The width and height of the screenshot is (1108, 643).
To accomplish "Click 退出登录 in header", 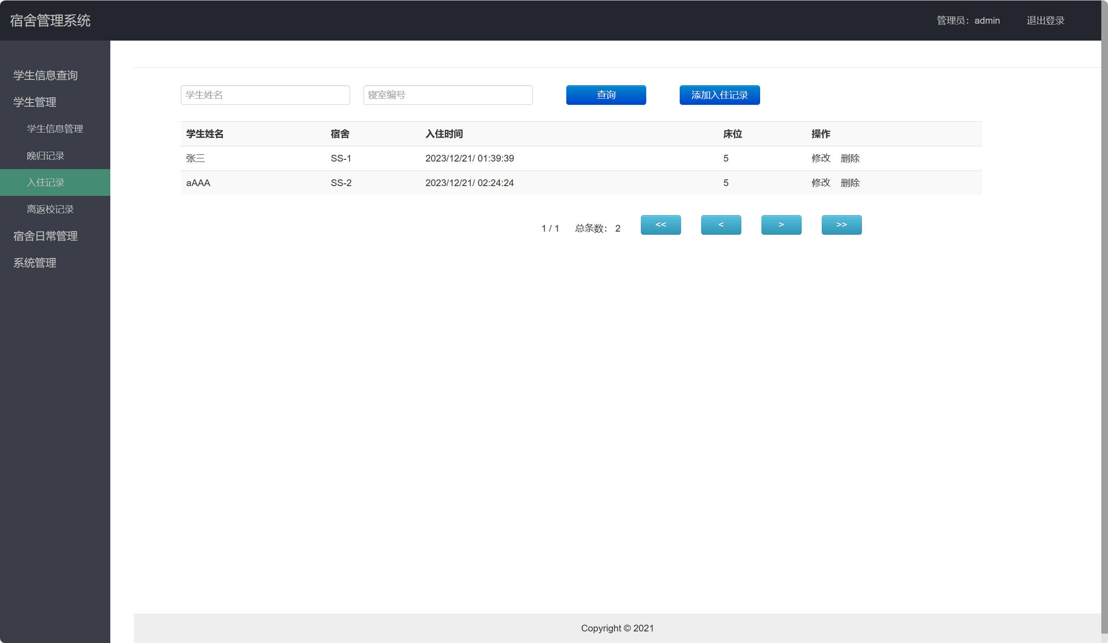I will point(1045,21).
